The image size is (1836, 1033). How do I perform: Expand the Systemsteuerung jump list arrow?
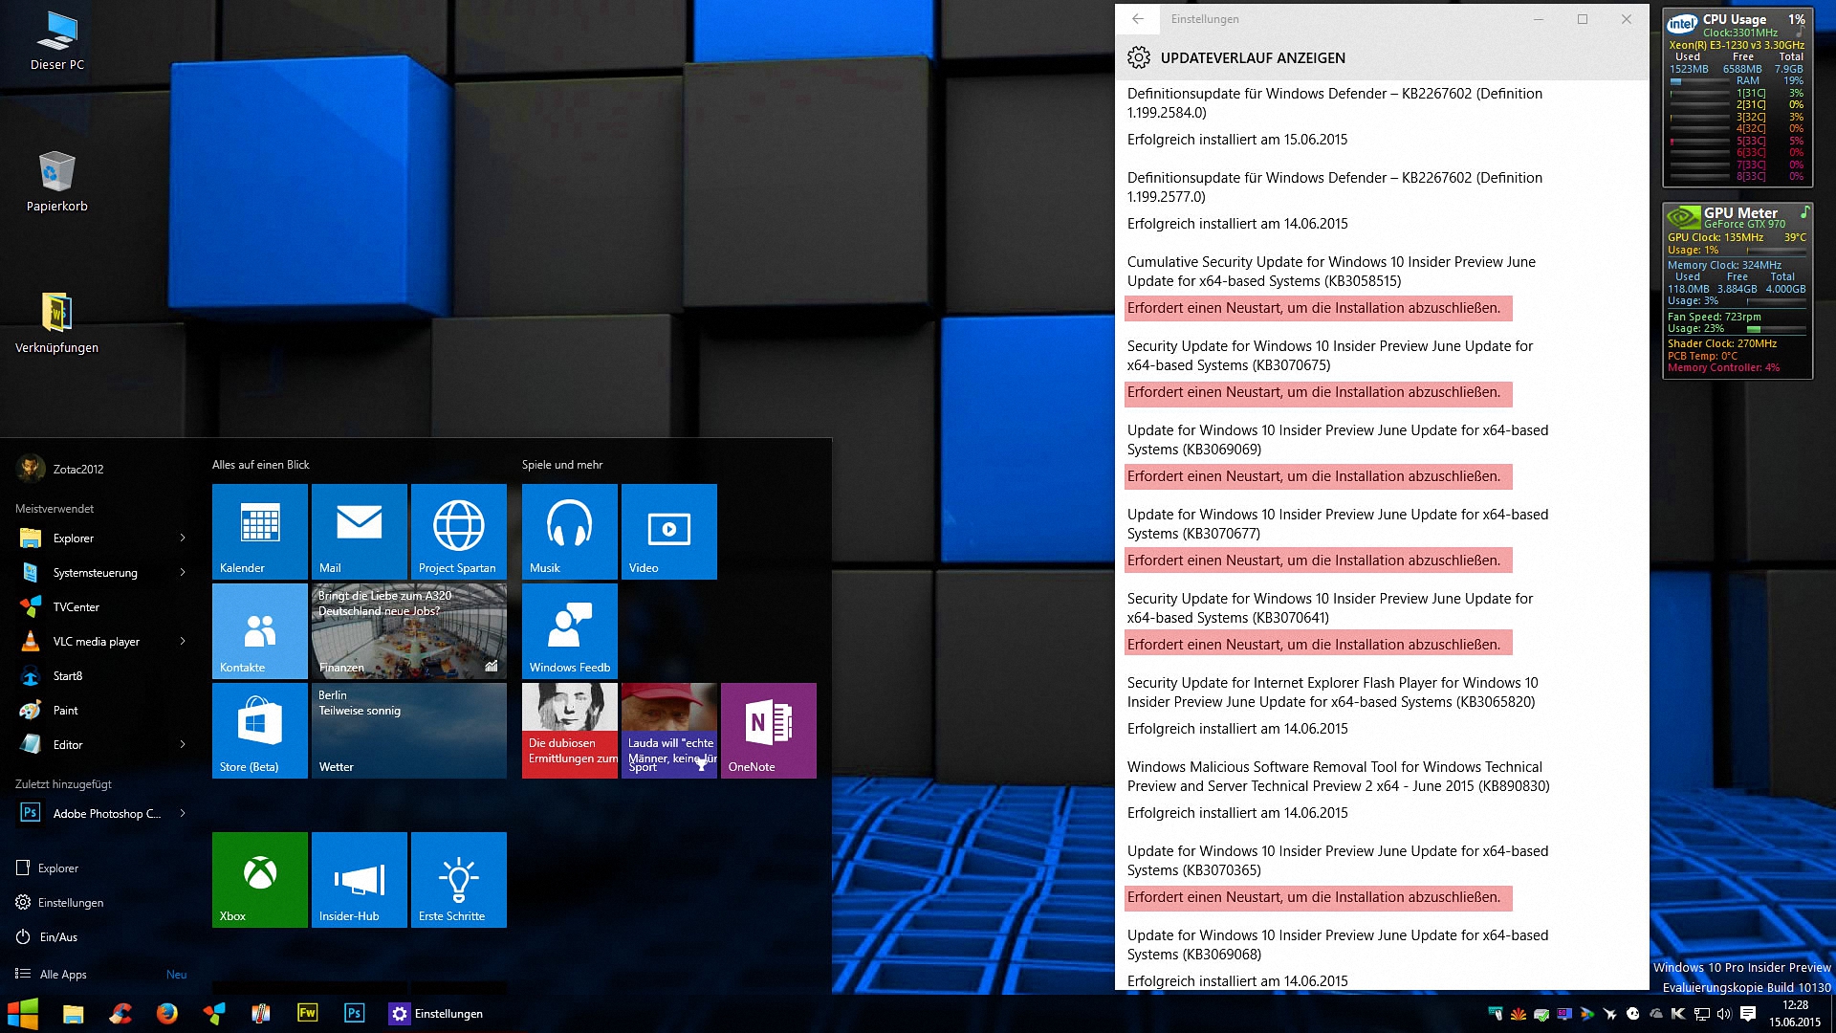click(x=183, y=573)
